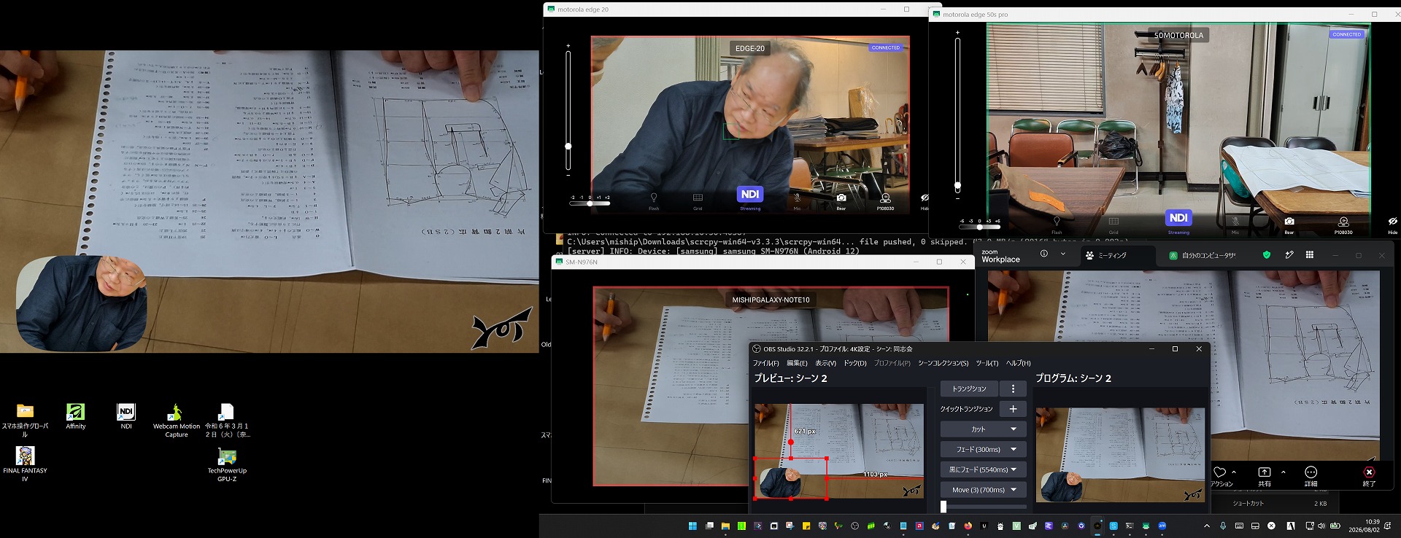The image size is (1401, 538).
Task: Click the zoom slider handle in motorola edge 20
Action: pyautogui.click(x=568, y=147)
